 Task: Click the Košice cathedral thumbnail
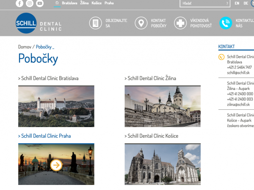coord(163,164)
